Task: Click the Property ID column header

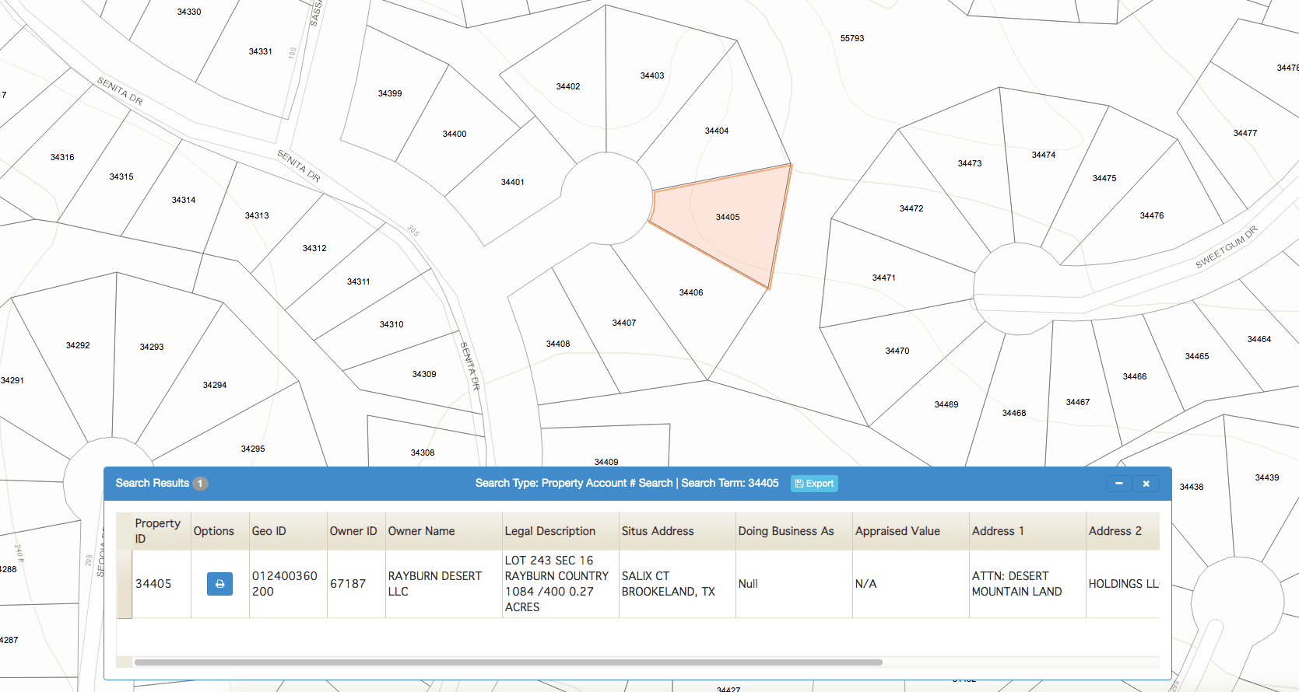Action: (162, 531)
